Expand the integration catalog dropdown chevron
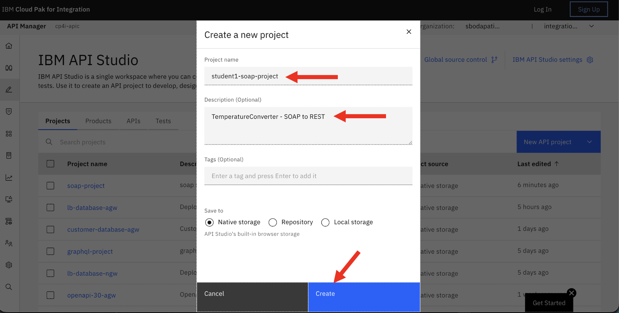The width and height of the screenshot is (619, 313). click(592, 26)
